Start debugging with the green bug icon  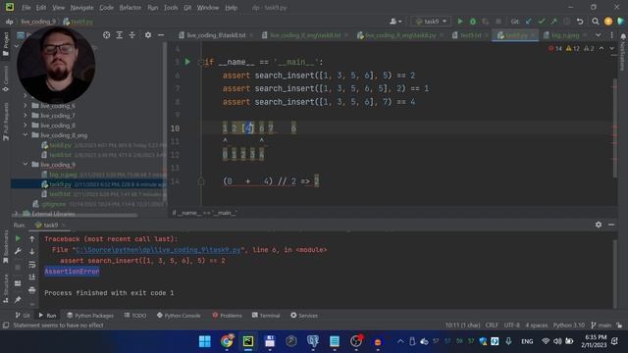tap(473, 22)
